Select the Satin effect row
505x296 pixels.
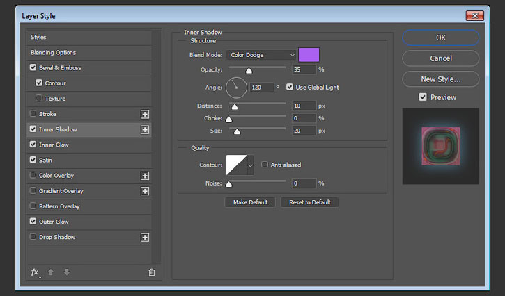coord(89,161)
